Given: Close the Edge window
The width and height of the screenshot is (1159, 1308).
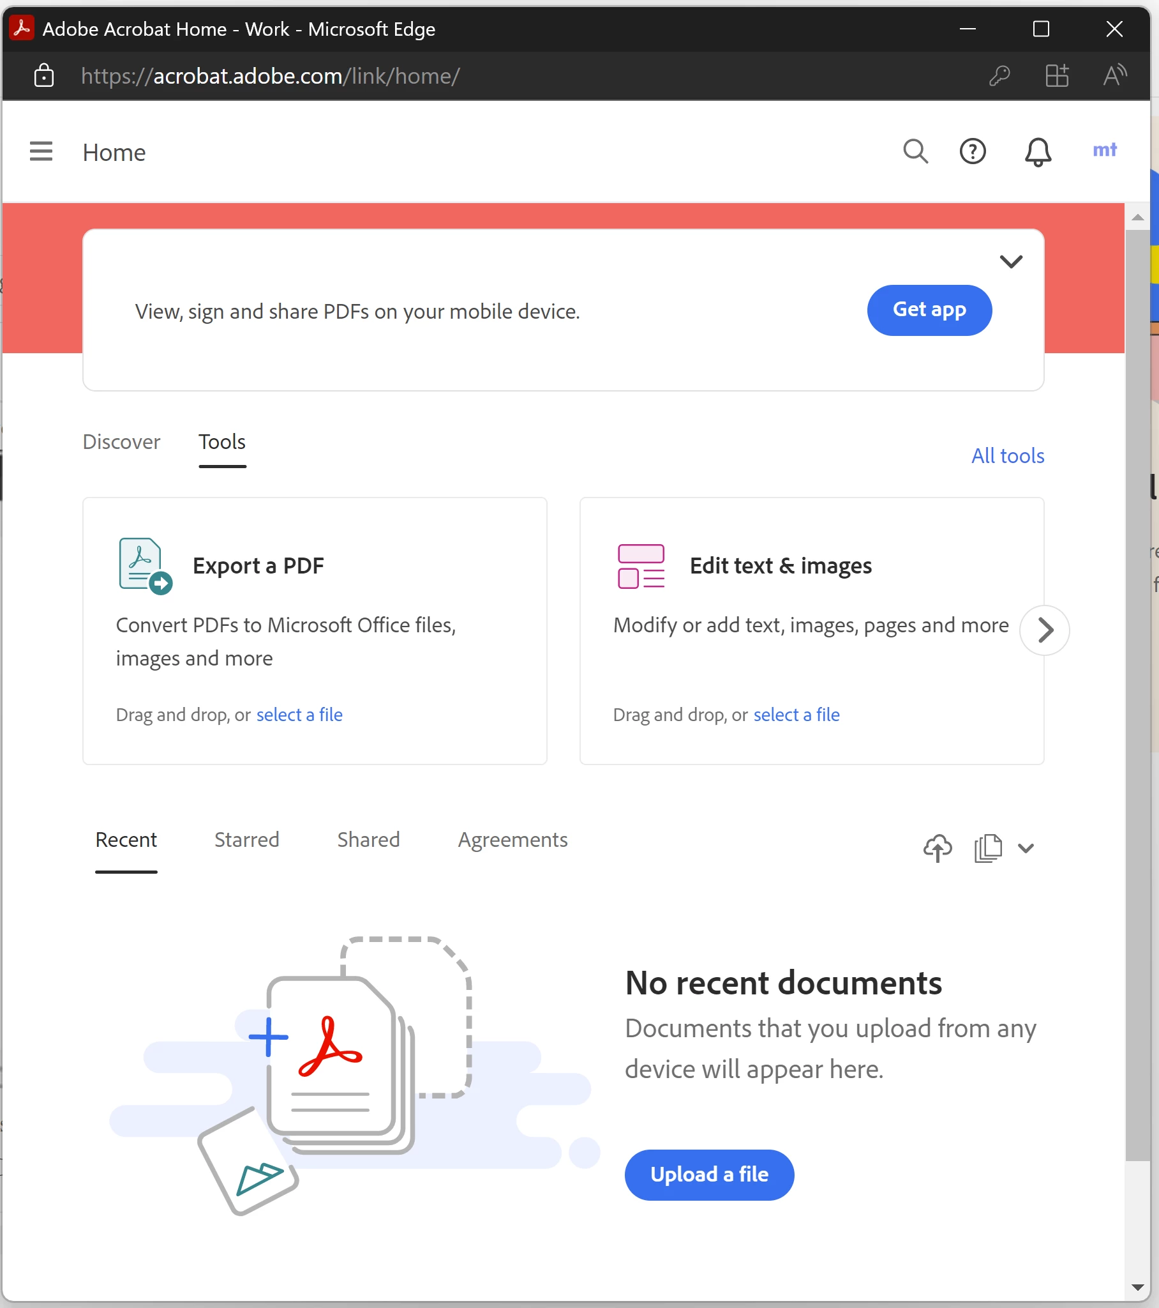Looking at the screenshot, I should pos(1114,29).
